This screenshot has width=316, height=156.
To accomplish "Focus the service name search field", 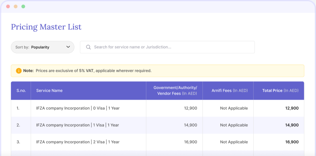I will pyautogui.click(x=167, y=47).
